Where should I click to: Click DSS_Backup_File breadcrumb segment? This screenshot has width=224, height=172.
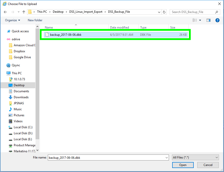pos(119,12)
